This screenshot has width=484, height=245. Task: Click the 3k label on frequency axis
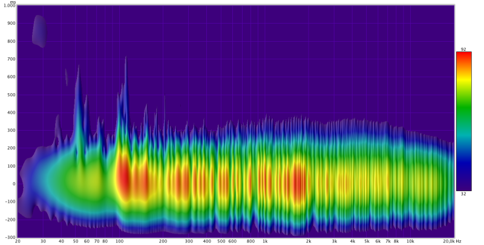335,241
